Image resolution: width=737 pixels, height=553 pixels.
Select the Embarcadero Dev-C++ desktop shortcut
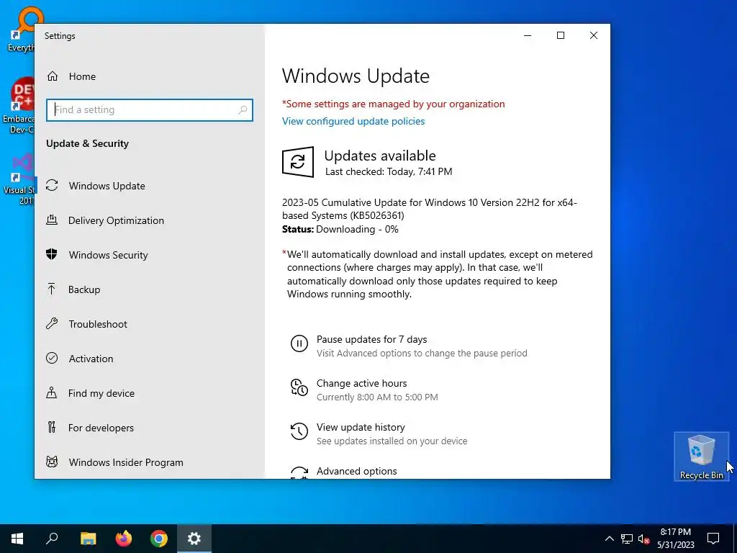(19, 106)
